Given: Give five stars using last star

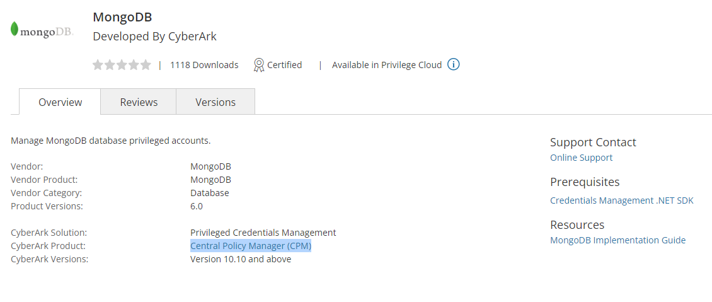Looking at the screenshot, I should point(146,65).
